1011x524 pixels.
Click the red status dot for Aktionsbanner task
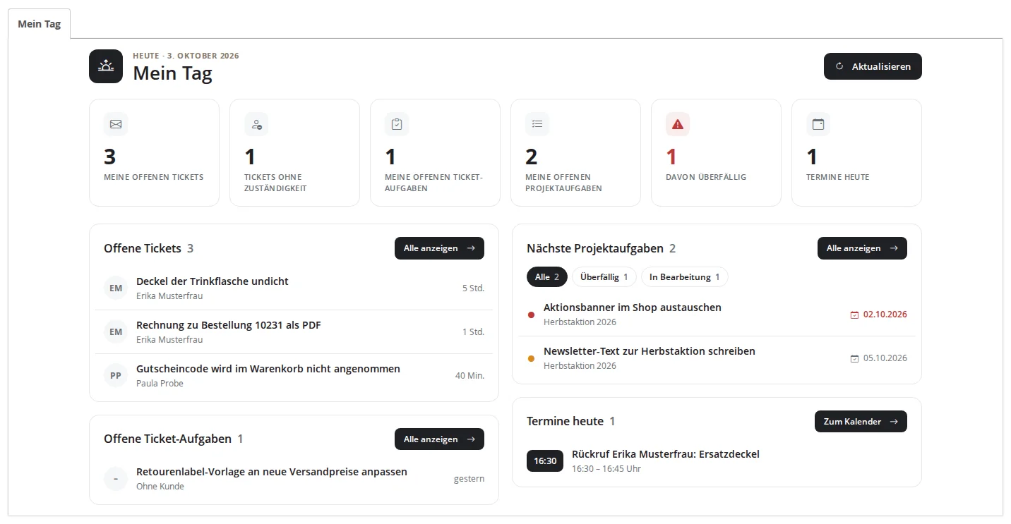pyautogui.click(x=531, y=315)
